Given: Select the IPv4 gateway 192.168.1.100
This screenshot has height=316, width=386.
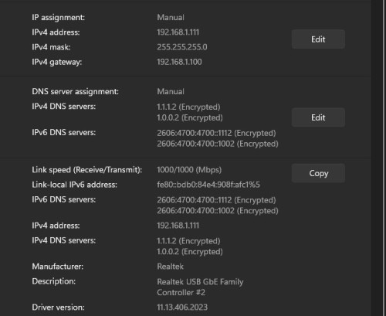Looking at the screenshot, I should 179,62.
